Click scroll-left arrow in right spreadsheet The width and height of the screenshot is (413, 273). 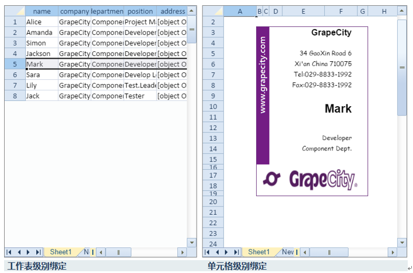(x=304, y=253)
